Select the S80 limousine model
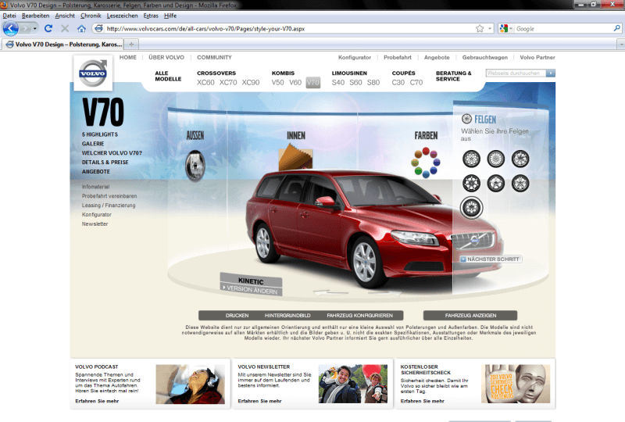 tap(373, 83)
